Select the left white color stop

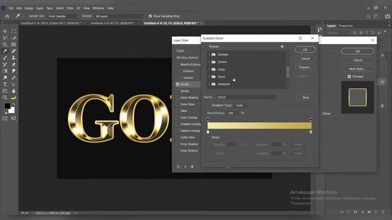click(208, 132)
